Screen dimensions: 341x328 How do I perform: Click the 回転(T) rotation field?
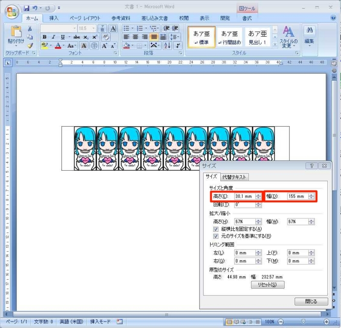tap(245, 205)
